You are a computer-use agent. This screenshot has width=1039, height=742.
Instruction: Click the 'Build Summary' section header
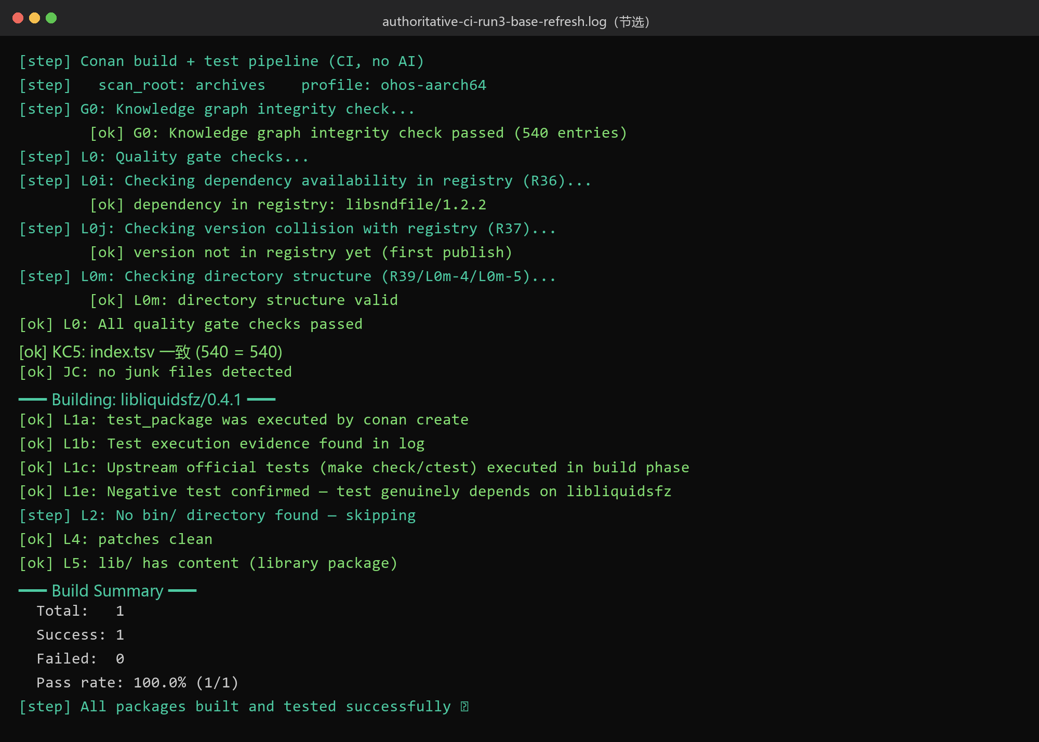108,591
